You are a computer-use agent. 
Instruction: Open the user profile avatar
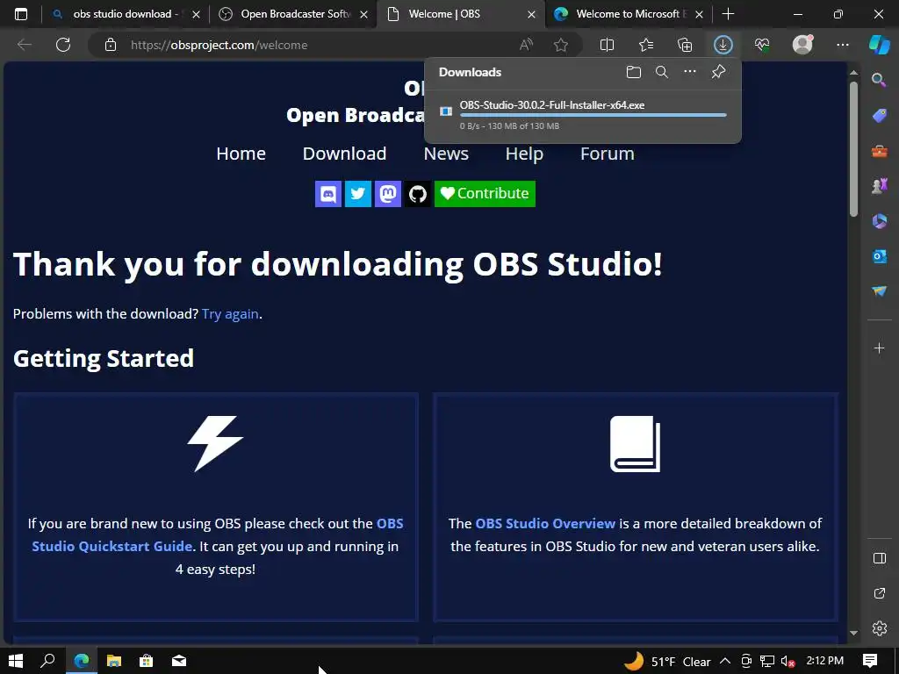(x=802, y=44)
